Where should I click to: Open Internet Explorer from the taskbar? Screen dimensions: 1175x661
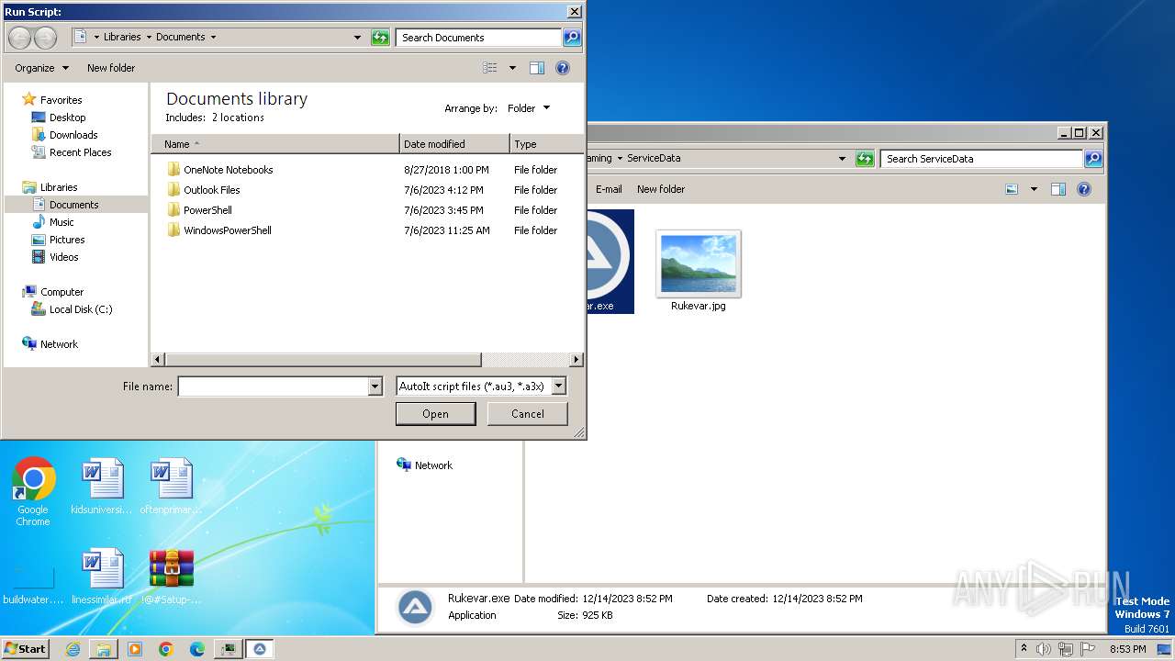coord(73,649)
